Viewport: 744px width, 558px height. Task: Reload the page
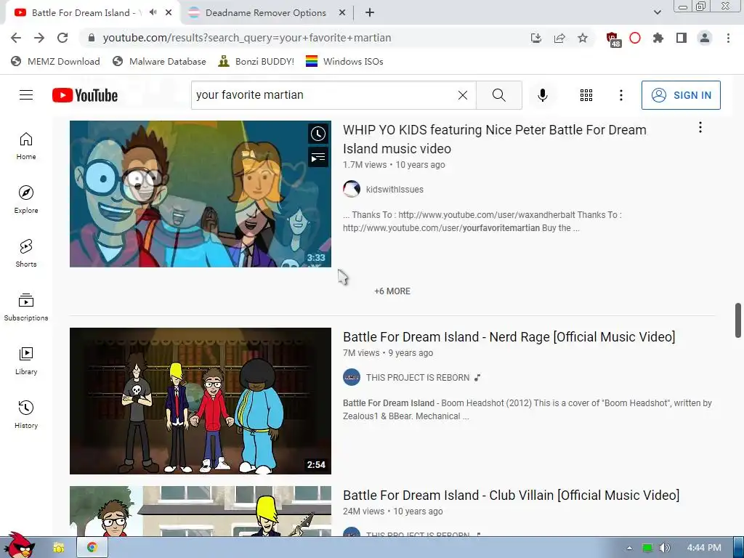click(x=62, y=38)
